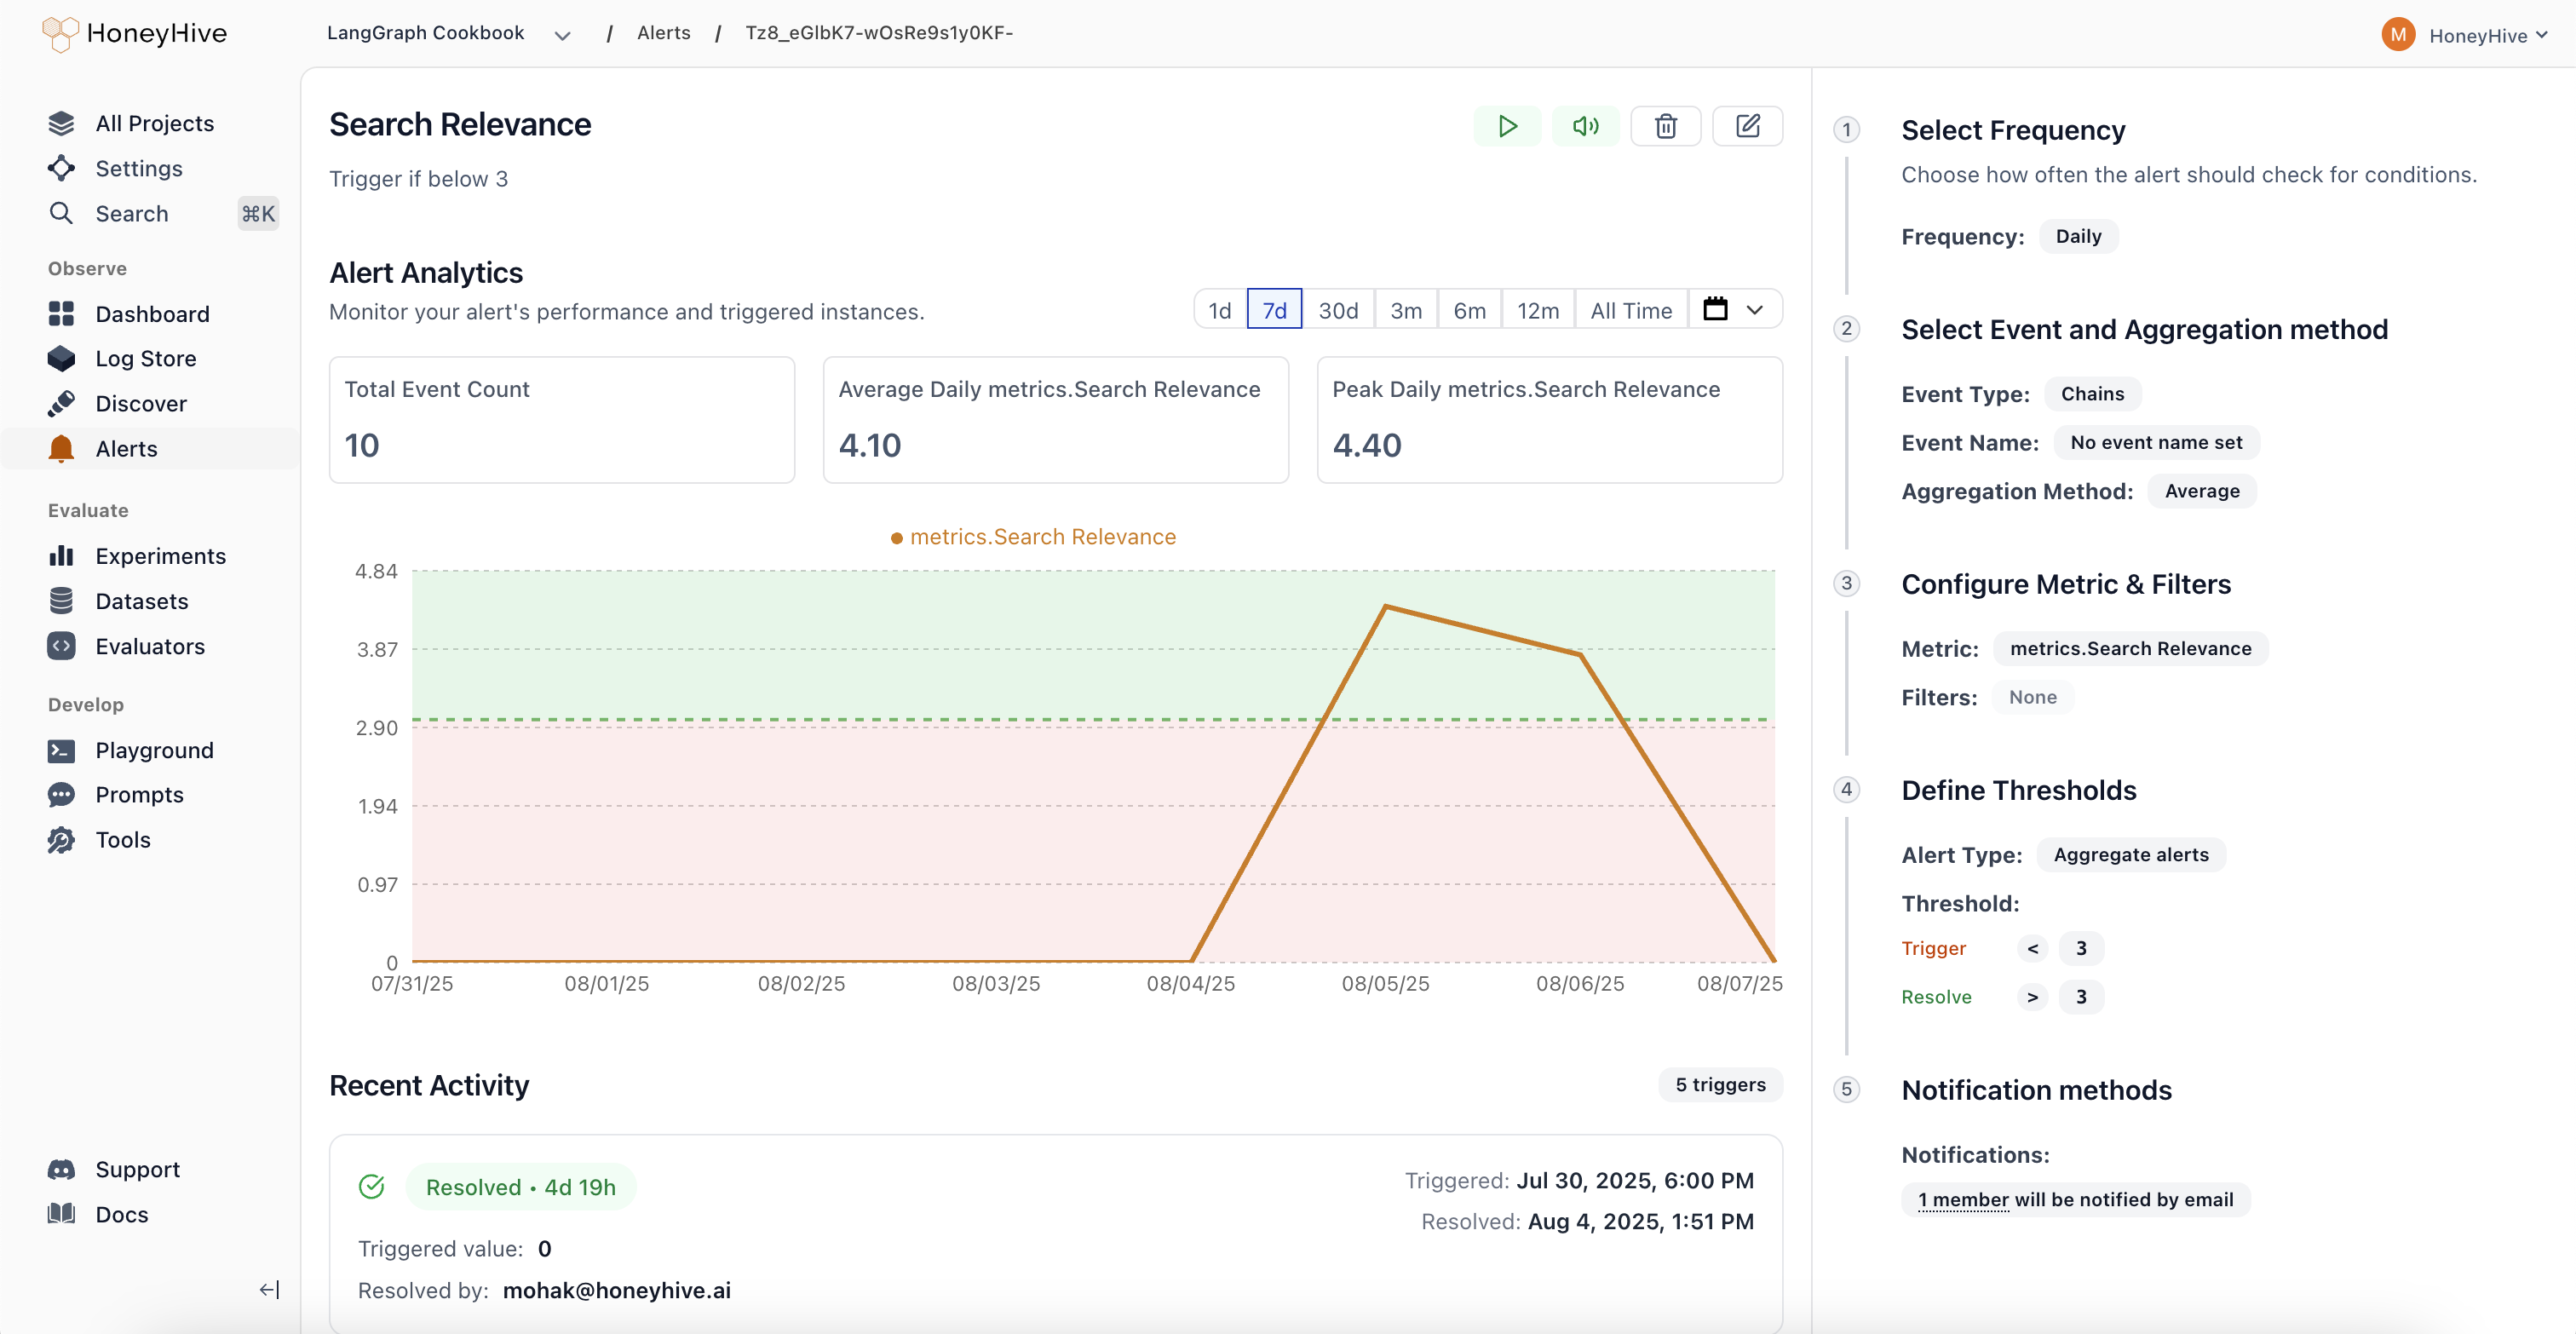Open the calendar date picker icon
Image resolution: width=2576 pixels, height=1334 pixels.
click(x=1715, y=309)
